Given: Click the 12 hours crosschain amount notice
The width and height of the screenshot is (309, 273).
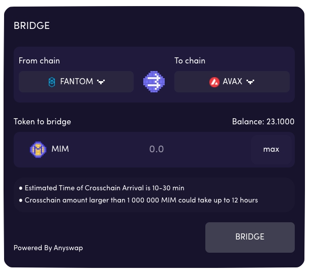Looking at the screenshot, I should [x=141, y=200].
